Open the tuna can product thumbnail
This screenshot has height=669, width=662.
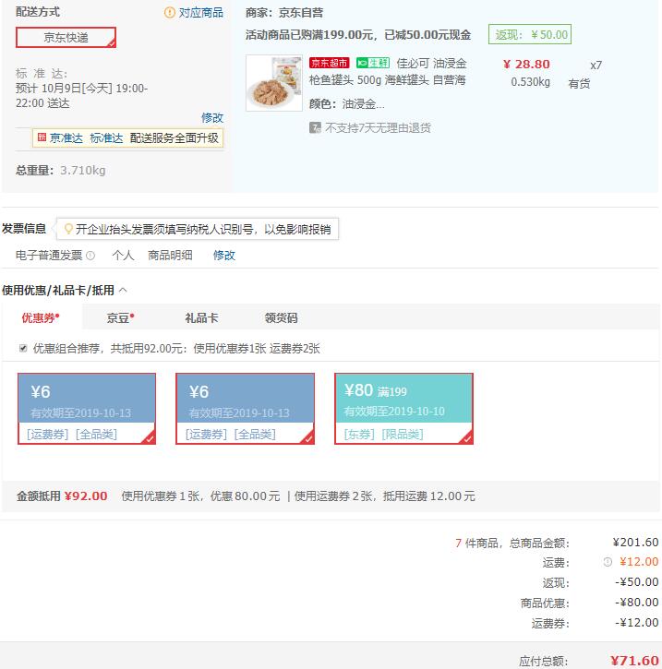coord(274,83)
